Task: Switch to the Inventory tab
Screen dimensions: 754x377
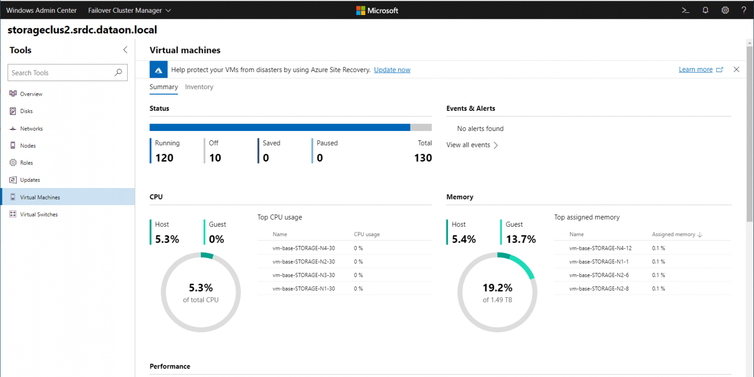Action: coord(199,87)
